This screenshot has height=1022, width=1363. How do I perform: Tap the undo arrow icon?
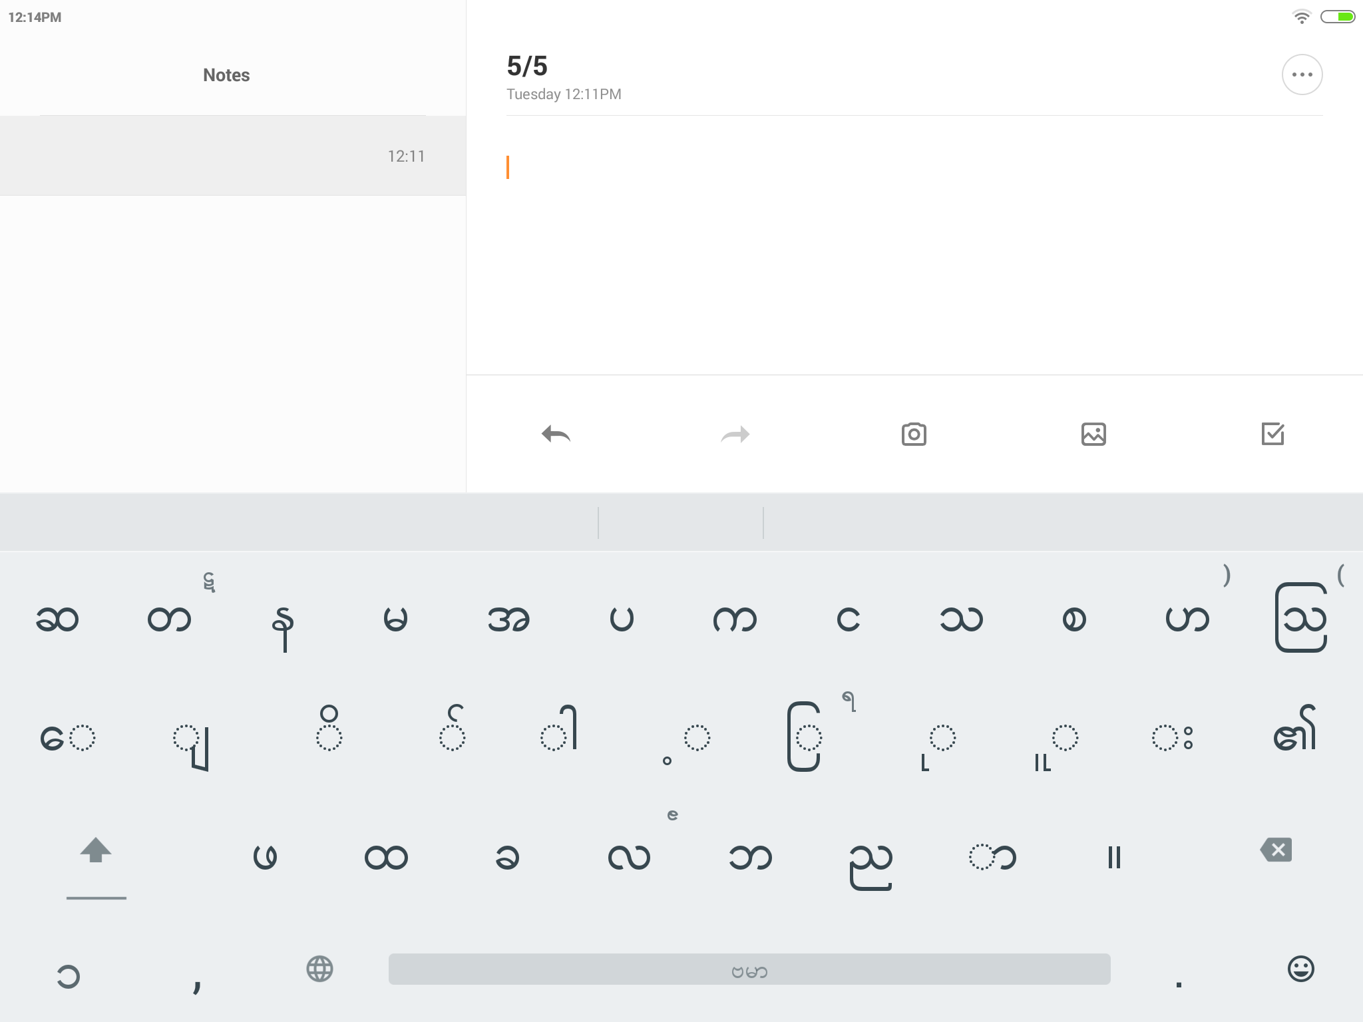click(556, 434)
